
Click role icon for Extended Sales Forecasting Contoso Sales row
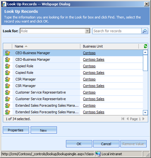8,112
